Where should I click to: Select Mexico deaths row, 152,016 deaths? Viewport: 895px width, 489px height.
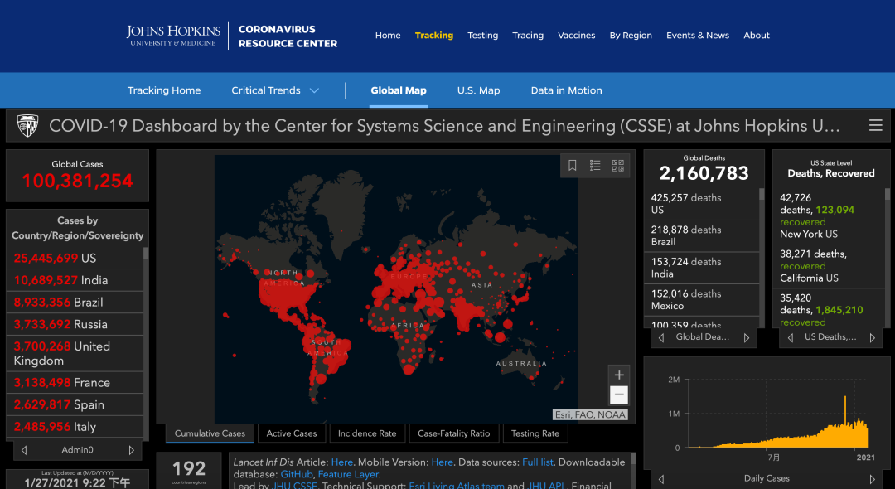click(x=704, y=299)
